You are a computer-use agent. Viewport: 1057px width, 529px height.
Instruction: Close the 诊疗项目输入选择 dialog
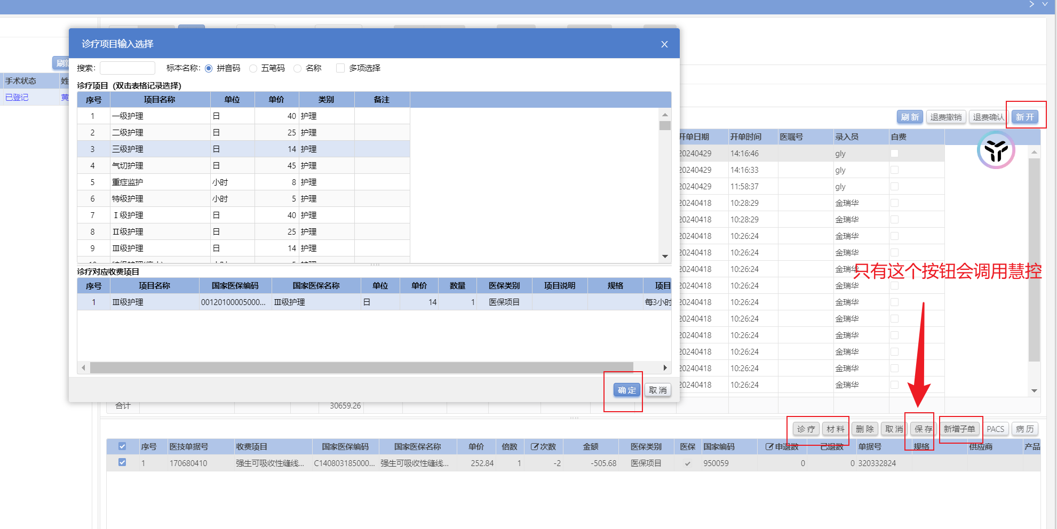pos(664,44)
